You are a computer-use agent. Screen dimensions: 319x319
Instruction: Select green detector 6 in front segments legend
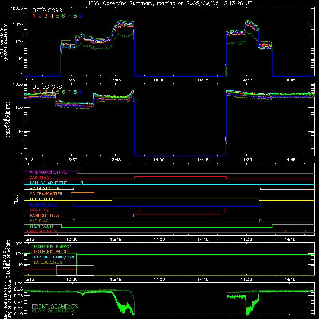(63, 16)
